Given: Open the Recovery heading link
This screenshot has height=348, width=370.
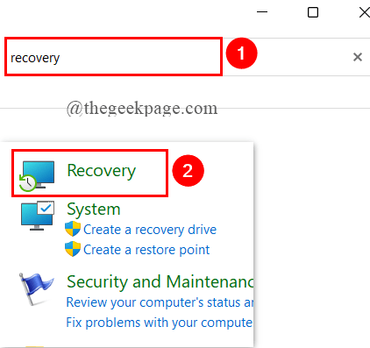Looking at the screenshot, I should point(102,171).
